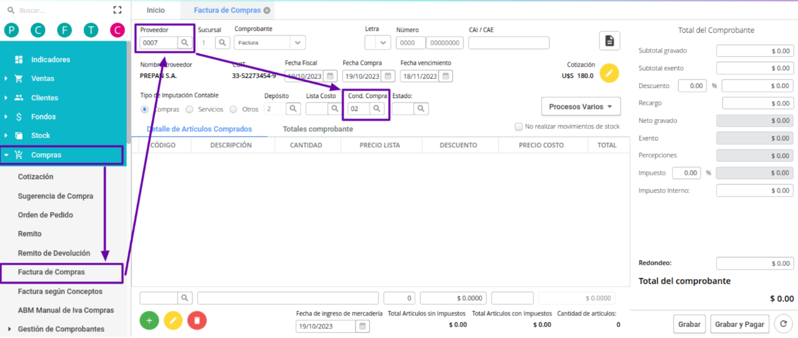Expand the Ventas menu section

pos(42,78)
